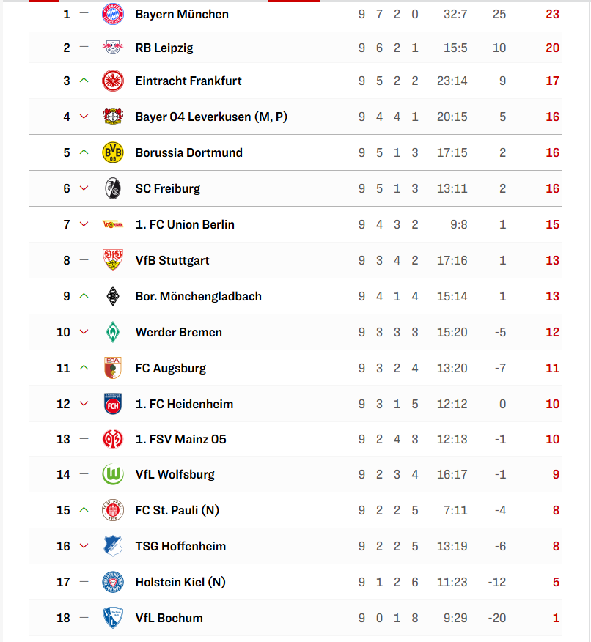
Task: Go to 1. FC Union Berlin team page
Action: (x=185, y=224)
